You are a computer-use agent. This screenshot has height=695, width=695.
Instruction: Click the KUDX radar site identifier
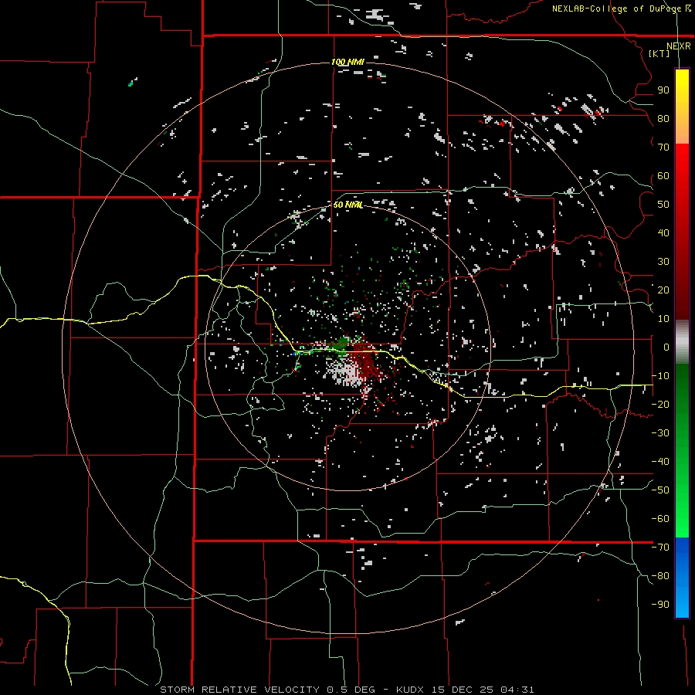pyautogui.click(x=410, y=690)
